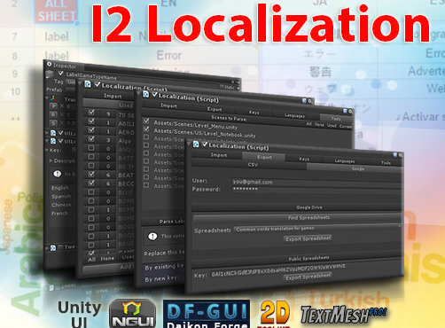Click the warning bubble icon beside 'This opti' text
The width and height of the screenshot is (445, 328).
point(152,236)
